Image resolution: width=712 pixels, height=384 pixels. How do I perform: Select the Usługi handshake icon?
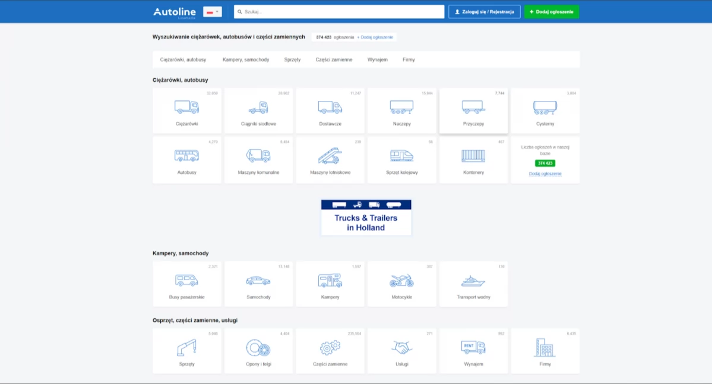(401, 348)
